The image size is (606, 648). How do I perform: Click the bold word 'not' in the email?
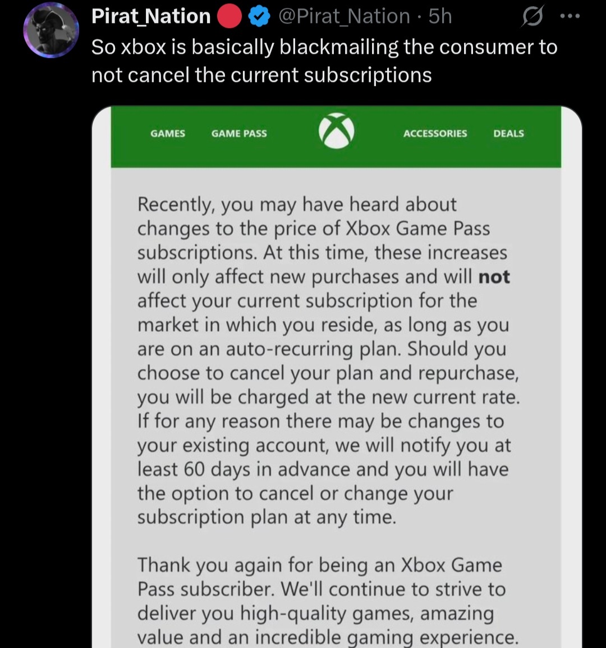pyautogui.click(x=494, y=276)
